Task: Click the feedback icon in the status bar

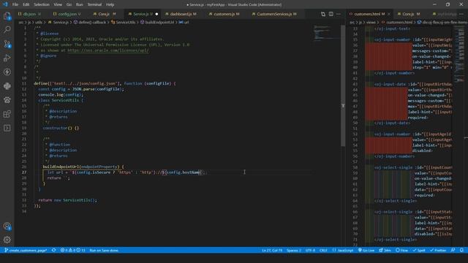Action: [x=453, y=250]
